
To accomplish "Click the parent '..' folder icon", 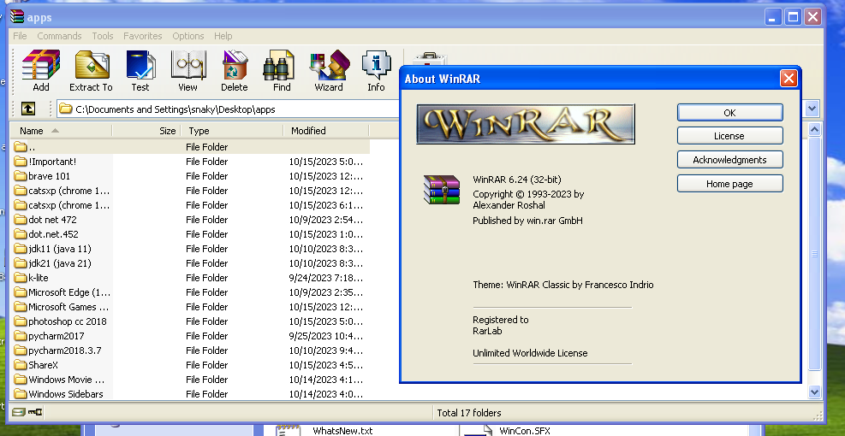I will pos(21,147).
